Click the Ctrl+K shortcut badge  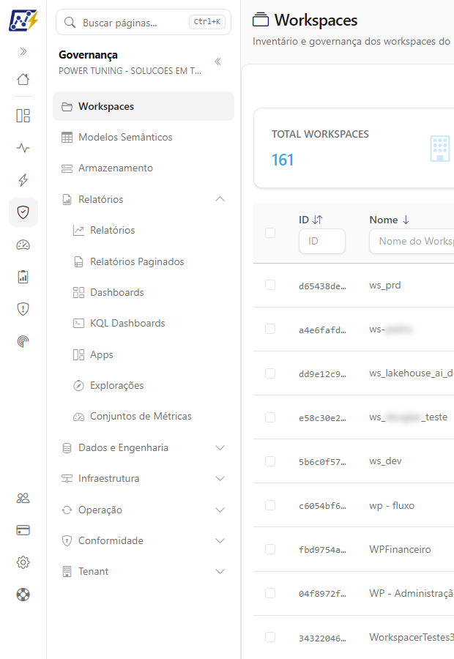206,22
